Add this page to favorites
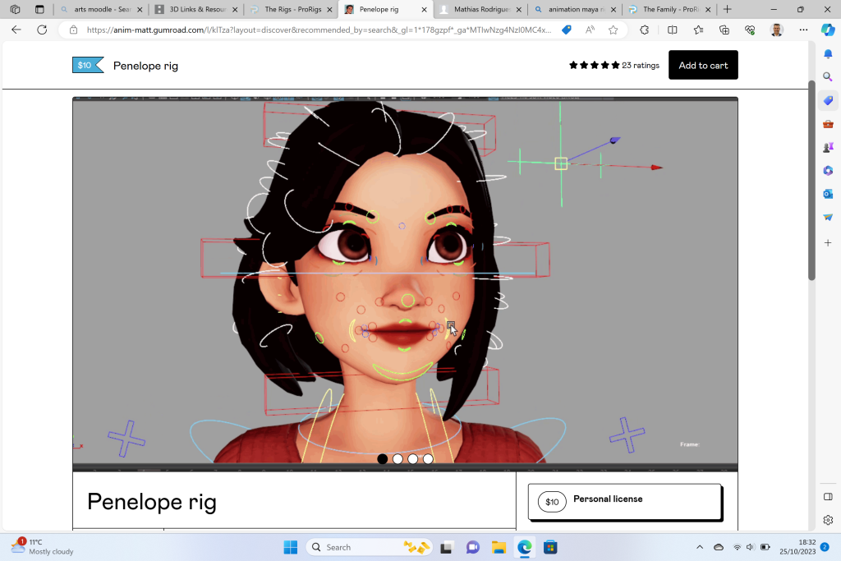 pos(614,30)
